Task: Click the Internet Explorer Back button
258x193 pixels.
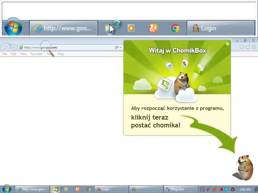Action: (x=5, y=47)
